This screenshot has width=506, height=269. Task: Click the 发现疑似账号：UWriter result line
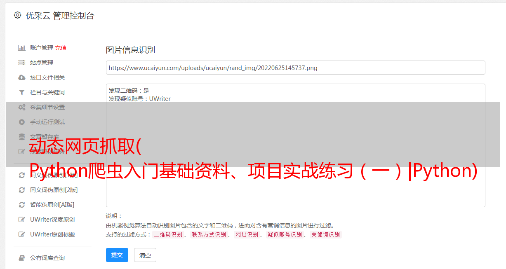pyautogui.click(x=140, y=99)
